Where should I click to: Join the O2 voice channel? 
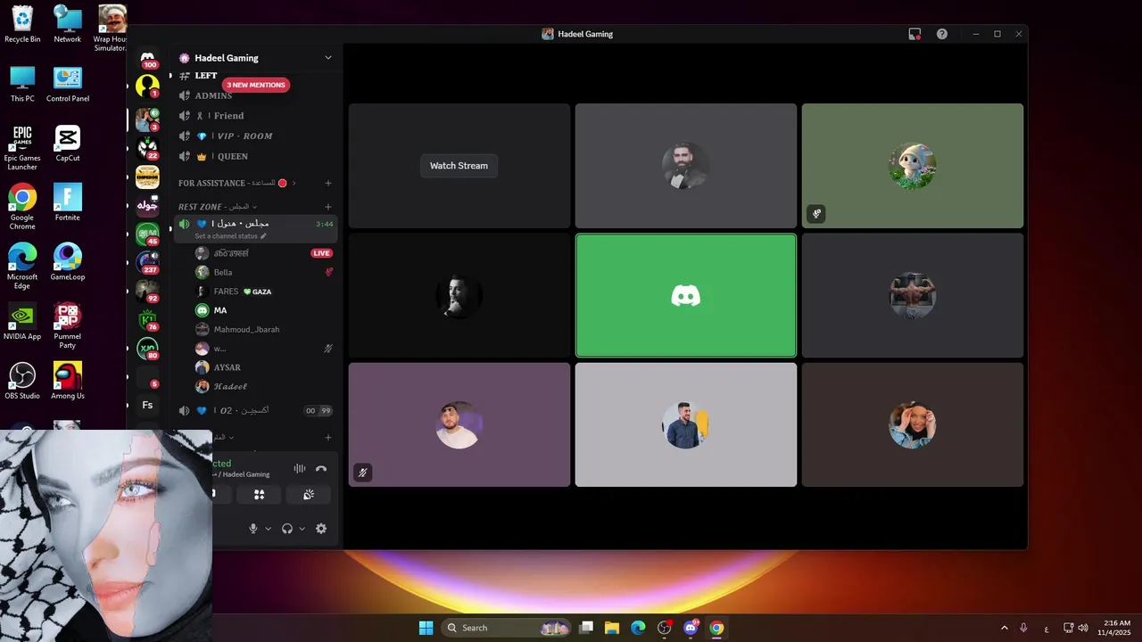pos(255,411)
